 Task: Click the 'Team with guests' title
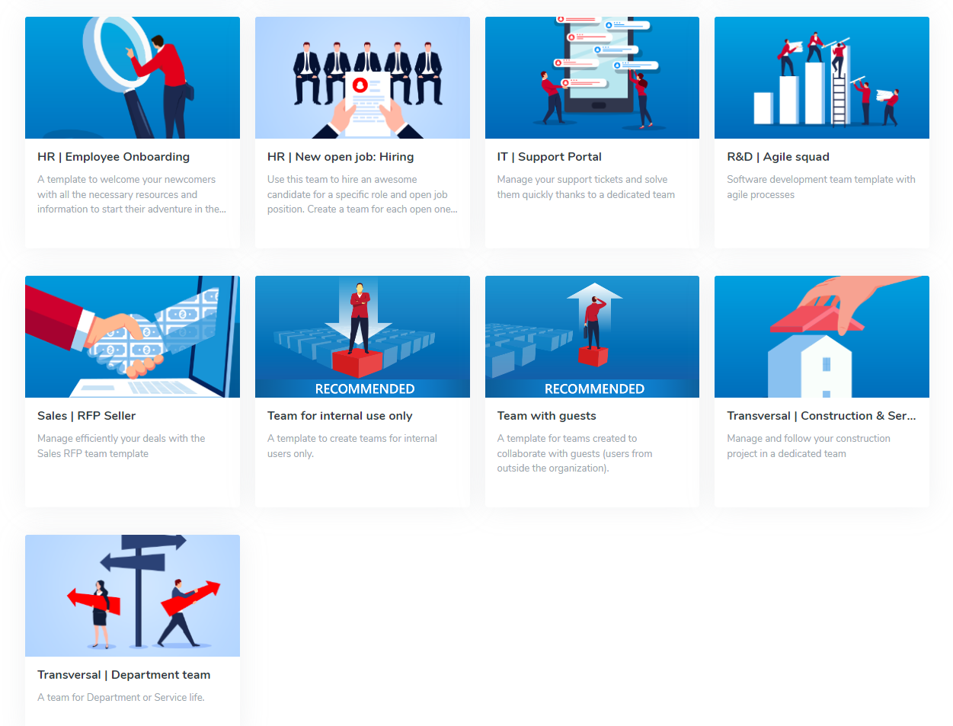(547, 416)
